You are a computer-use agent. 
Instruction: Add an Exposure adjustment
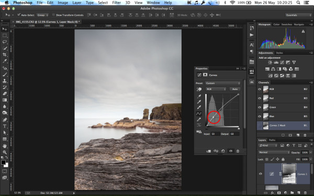pos(288,62)
